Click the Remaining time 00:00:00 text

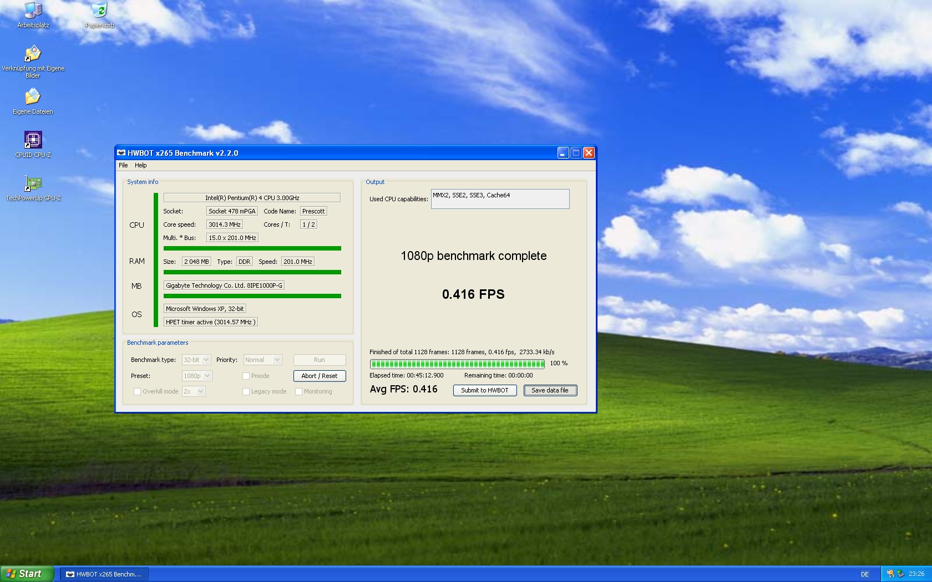(499, 375)
